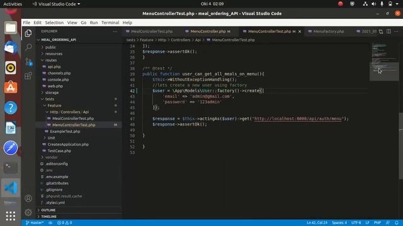
Task: Show applications grid in the dock
Action: [x=11, y=216]
